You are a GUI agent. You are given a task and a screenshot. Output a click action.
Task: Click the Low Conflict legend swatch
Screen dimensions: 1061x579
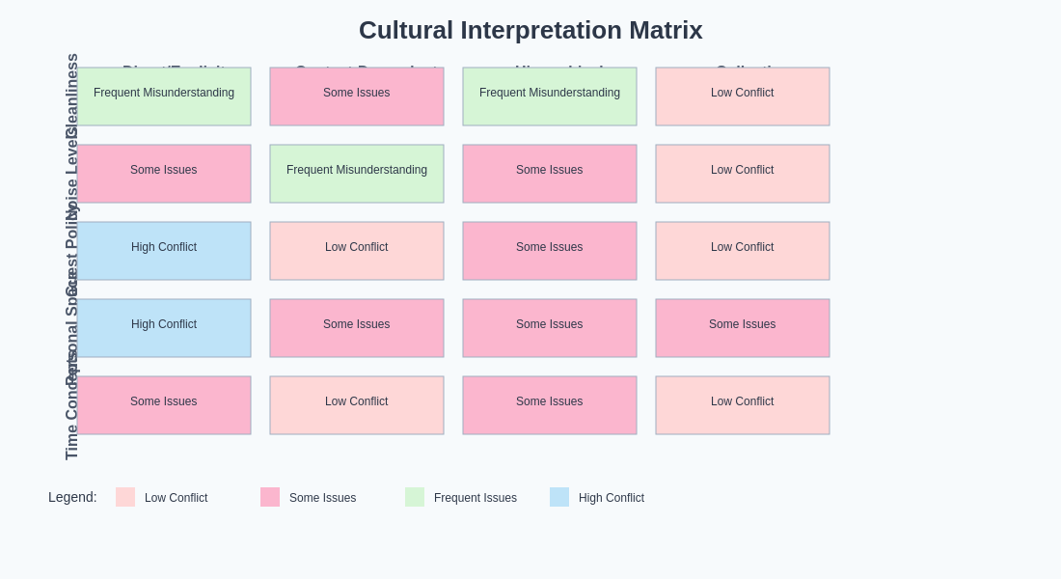pyautogui.click(x=123, y=497)
